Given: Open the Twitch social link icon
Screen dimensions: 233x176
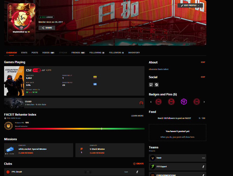Looking at the screenshot, I should click(x=151, y=85).
